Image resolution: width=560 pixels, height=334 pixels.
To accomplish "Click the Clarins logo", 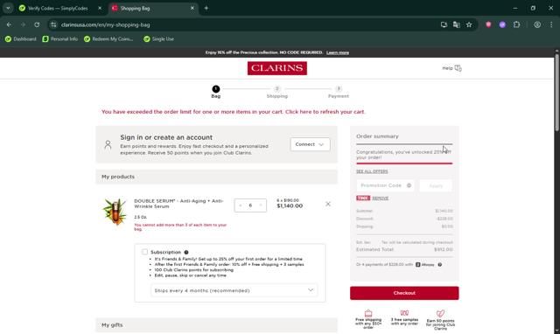I will tap(277, 68).
